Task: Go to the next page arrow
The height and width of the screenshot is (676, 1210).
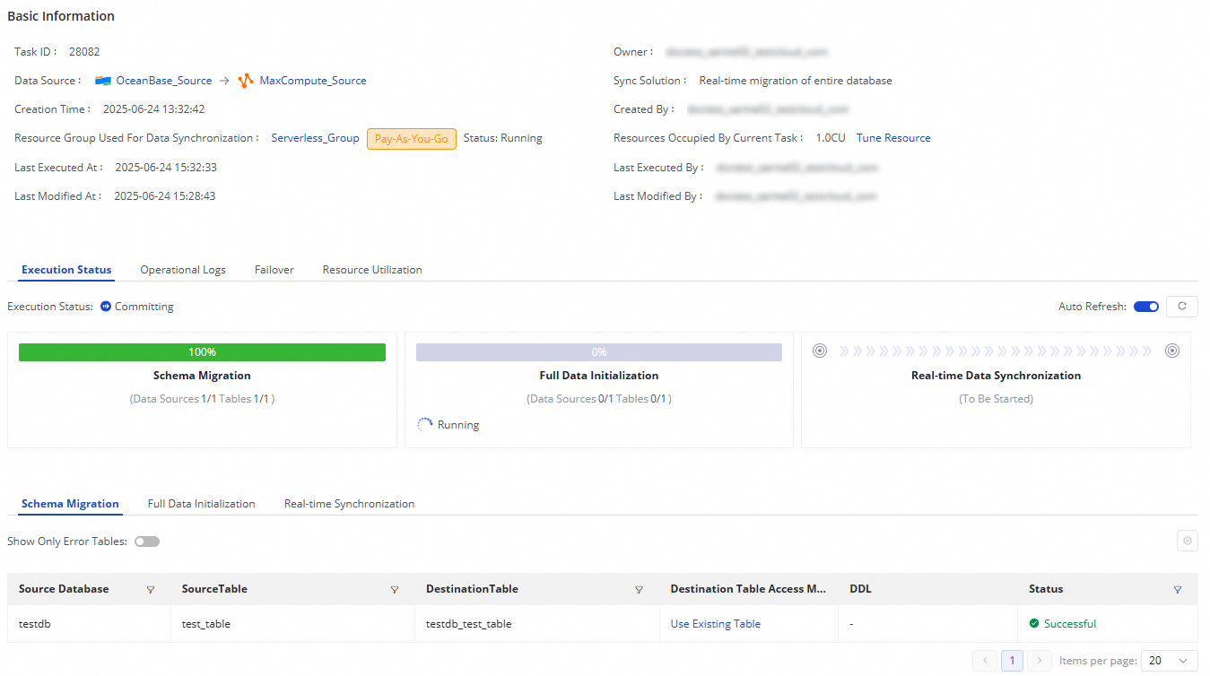Action: coord(1040,661)
